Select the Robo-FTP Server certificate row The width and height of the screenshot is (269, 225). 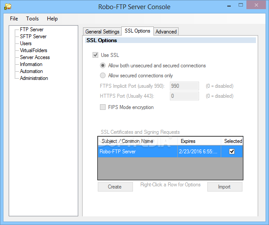pos(170,152)
